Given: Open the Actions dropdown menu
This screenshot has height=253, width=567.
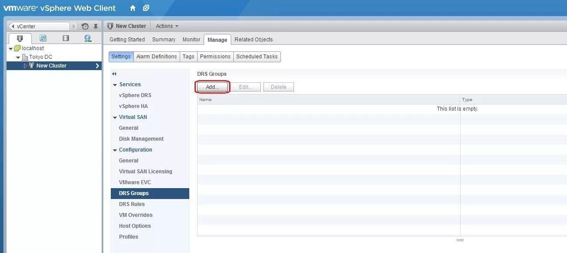Looking at the screenshot, I should [167, 26].
